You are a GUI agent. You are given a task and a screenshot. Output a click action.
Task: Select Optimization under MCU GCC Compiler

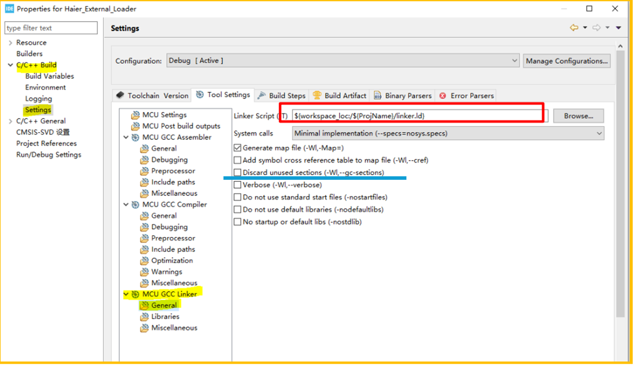pos(172,261)
